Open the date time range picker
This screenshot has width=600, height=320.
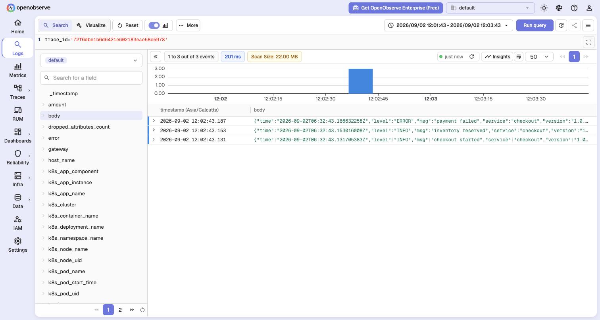click(448, 25)
